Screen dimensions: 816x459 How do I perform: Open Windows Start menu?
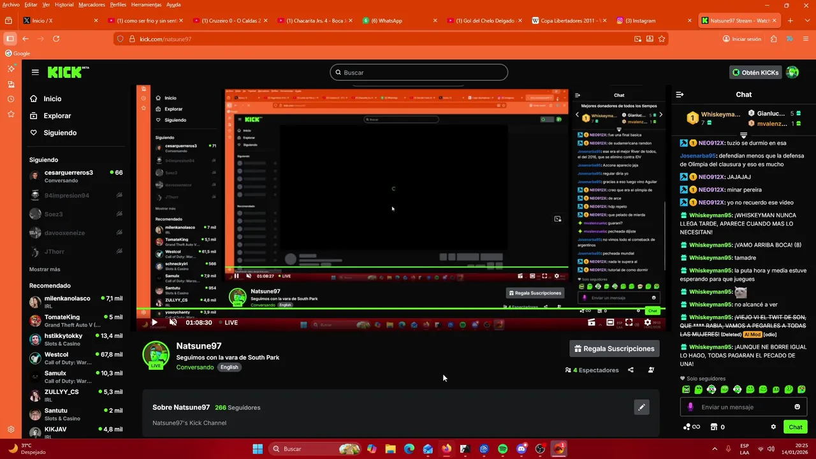pos(258,449)
